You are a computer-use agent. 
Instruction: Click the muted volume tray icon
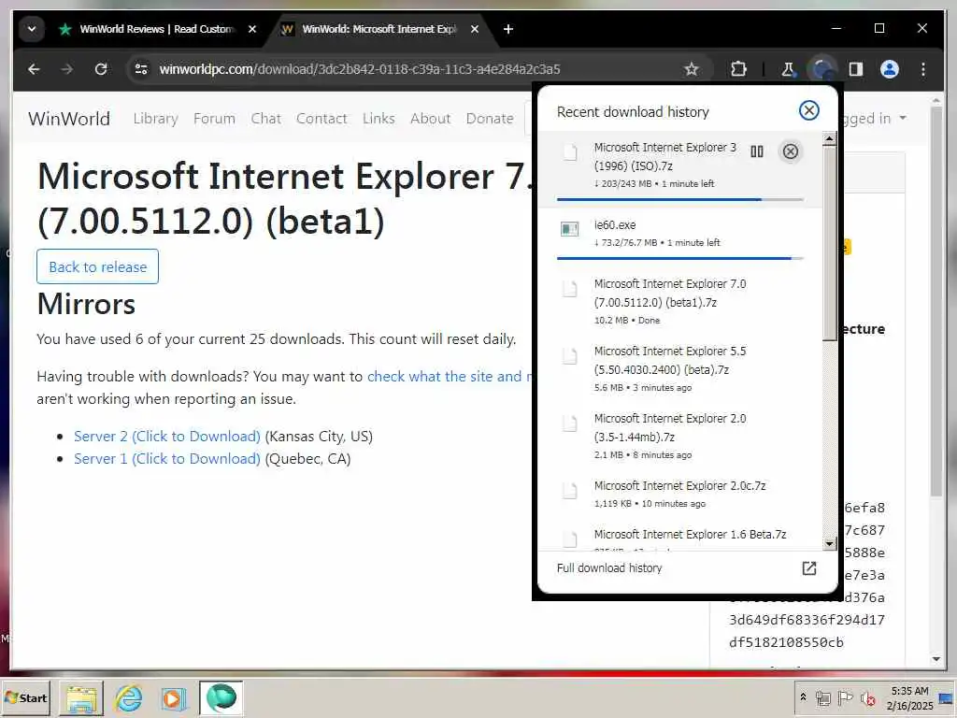coord(867,697)
